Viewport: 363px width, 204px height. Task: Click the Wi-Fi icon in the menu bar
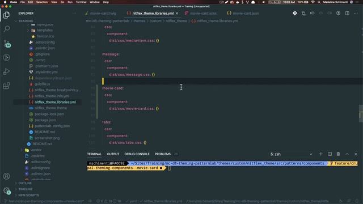click(x=313, y=2)
